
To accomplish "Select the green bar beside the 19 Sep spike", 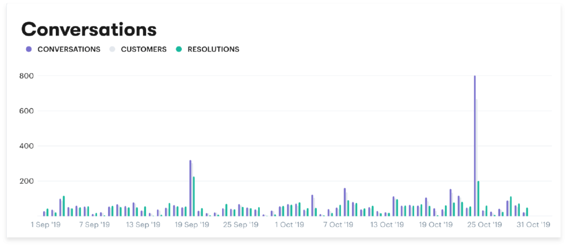I will (x=194, y=196).
